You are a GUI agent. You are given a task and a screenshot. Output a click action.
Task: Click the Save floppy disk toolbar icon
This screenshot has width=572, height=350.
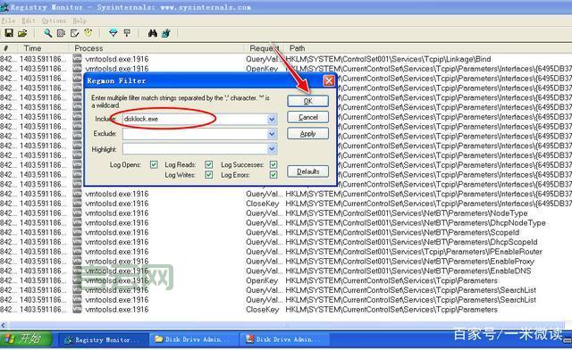pos(9,33)
